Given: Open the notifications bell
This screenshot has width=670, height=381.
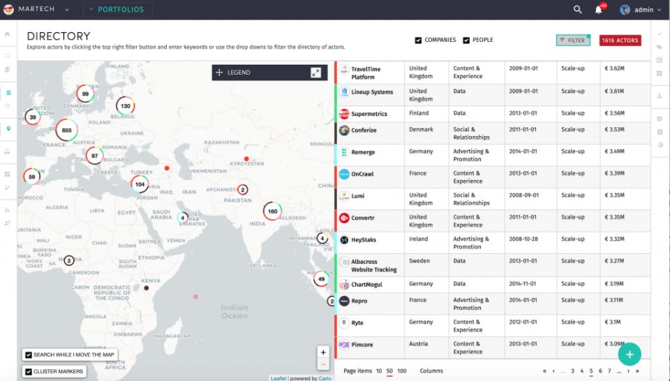Looking at the screenshot, I should (x=599, y=10).
